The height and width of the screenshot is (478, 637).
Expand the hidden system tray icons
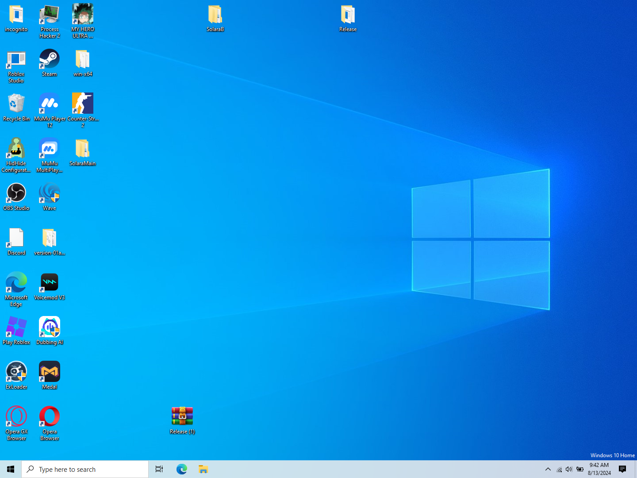tap(548, 469)
